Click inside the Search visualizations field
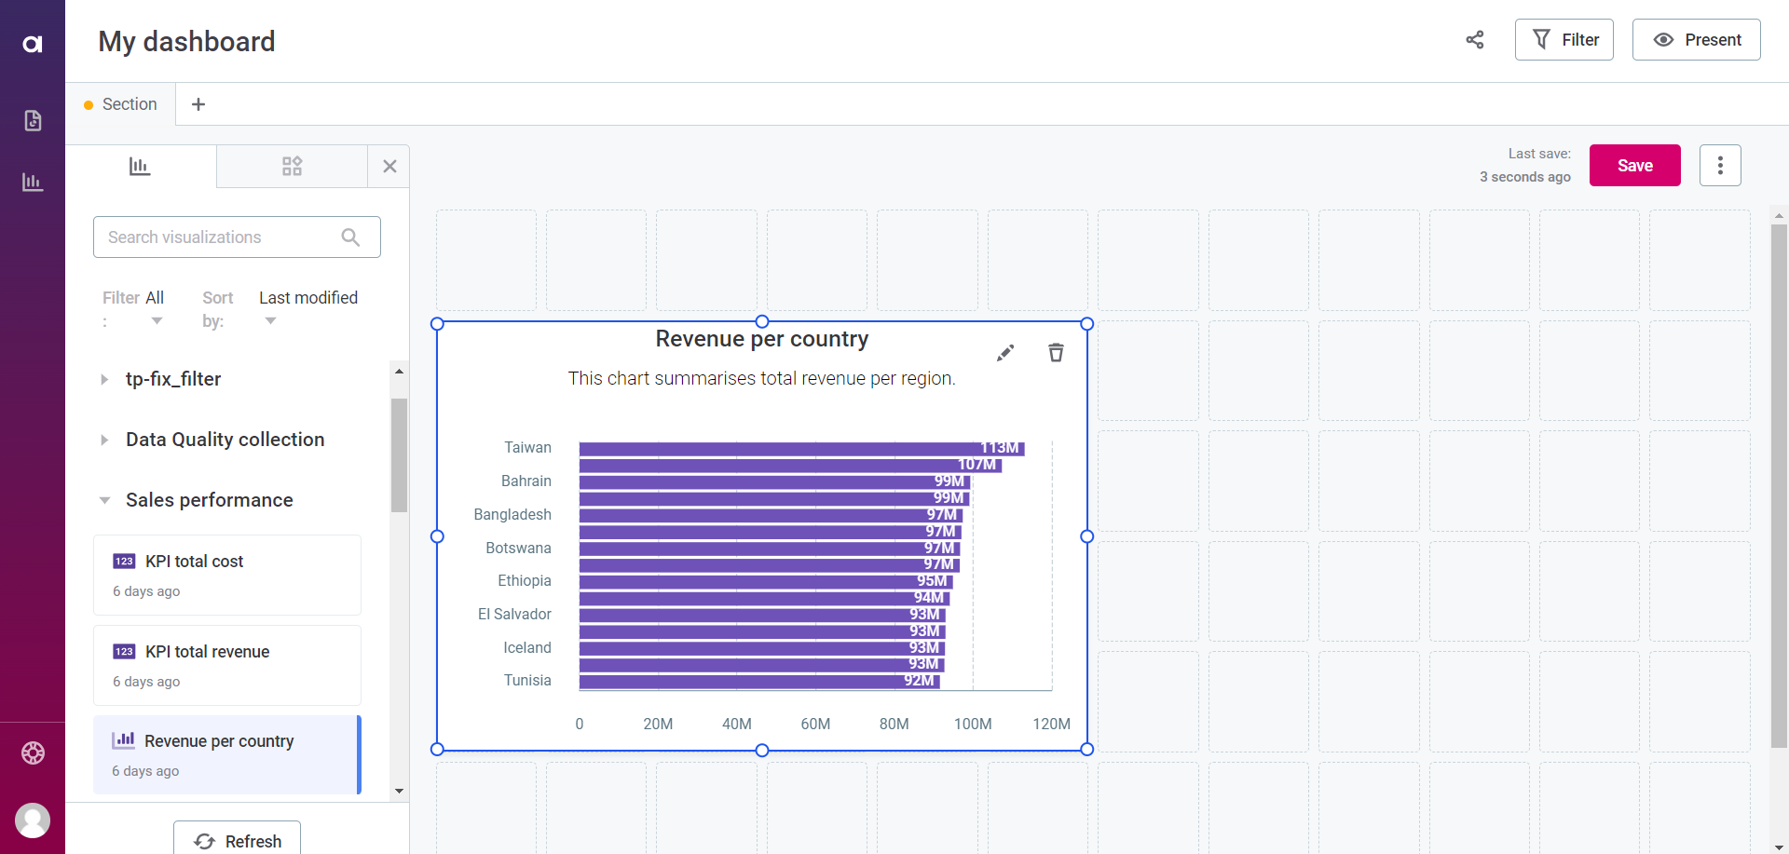The height and width of the screenshot is (854, 1789). pos(214,237)
